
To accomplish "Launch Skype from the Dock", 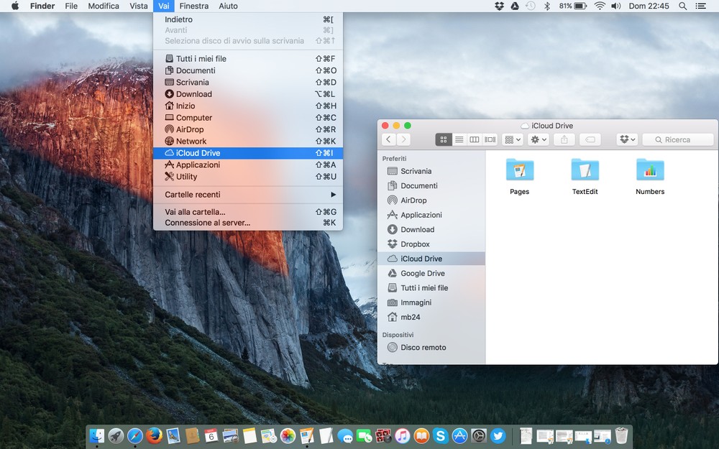I will [441, 435].
